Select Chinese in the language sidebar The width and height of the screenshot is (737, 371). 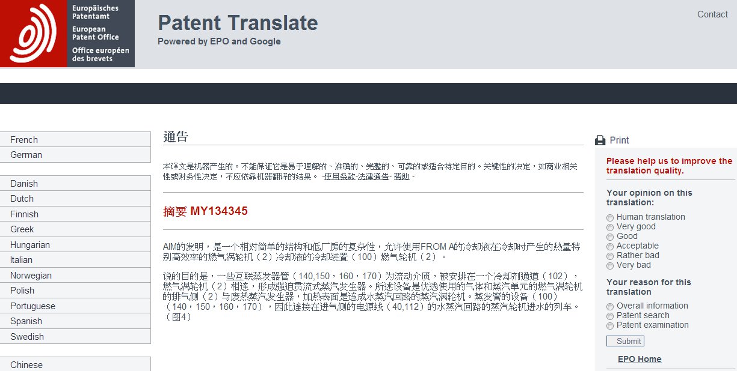[x=26, y=364]
